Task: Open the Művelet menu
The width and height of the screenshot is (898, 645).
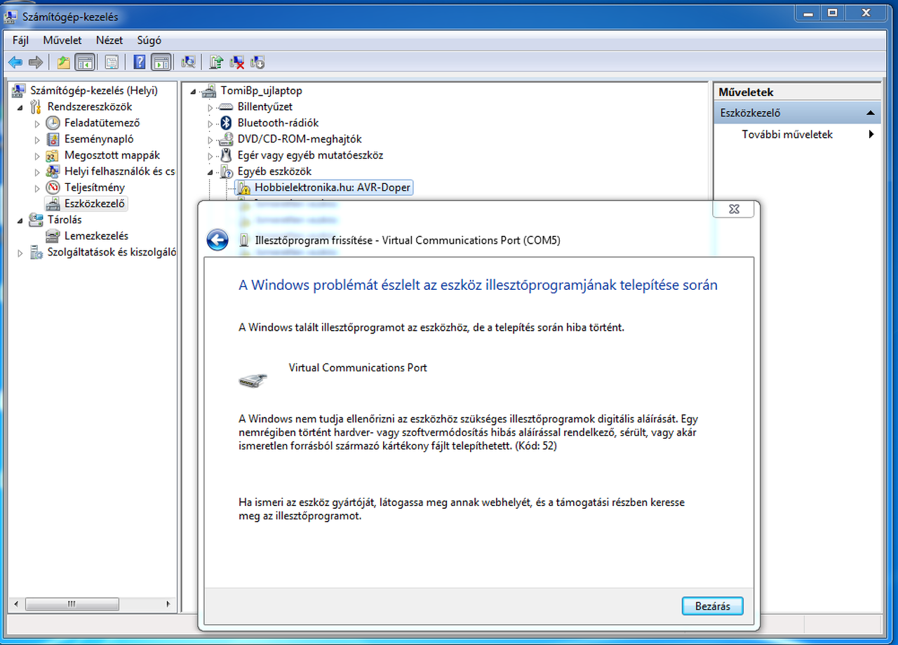Action: click(62, 40)
